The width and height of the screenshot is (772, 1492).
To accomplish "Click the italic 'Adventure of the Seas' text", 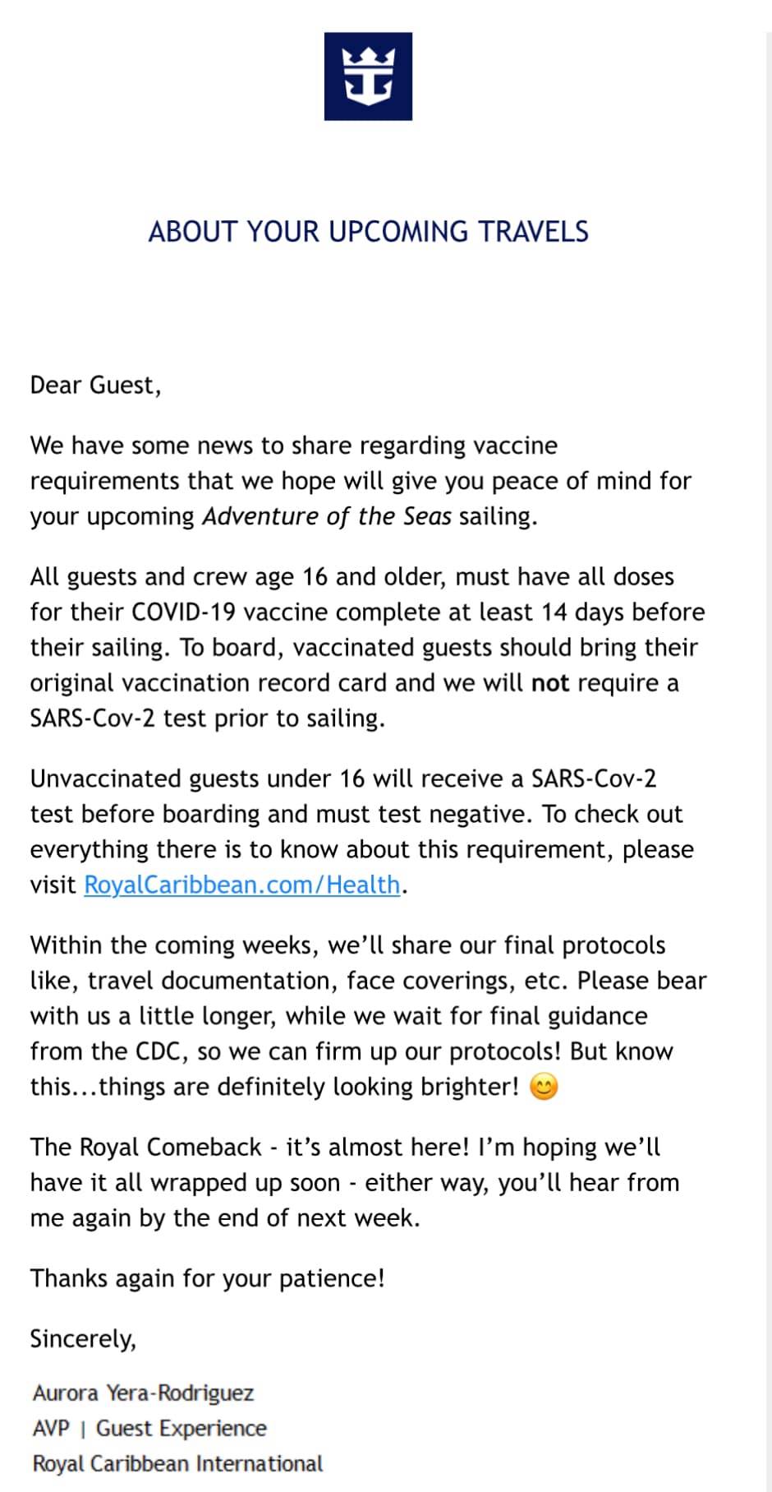I will tap(326, 516).
